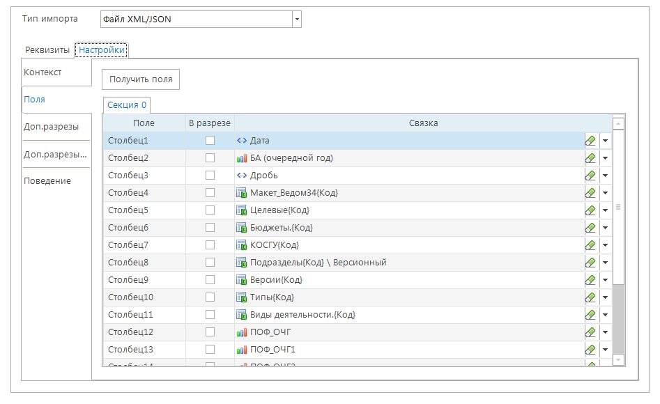This screenshot has height=404, width=660.
Task: Check the В разрезе box for Столбец1
Action: tap(210, 141)
